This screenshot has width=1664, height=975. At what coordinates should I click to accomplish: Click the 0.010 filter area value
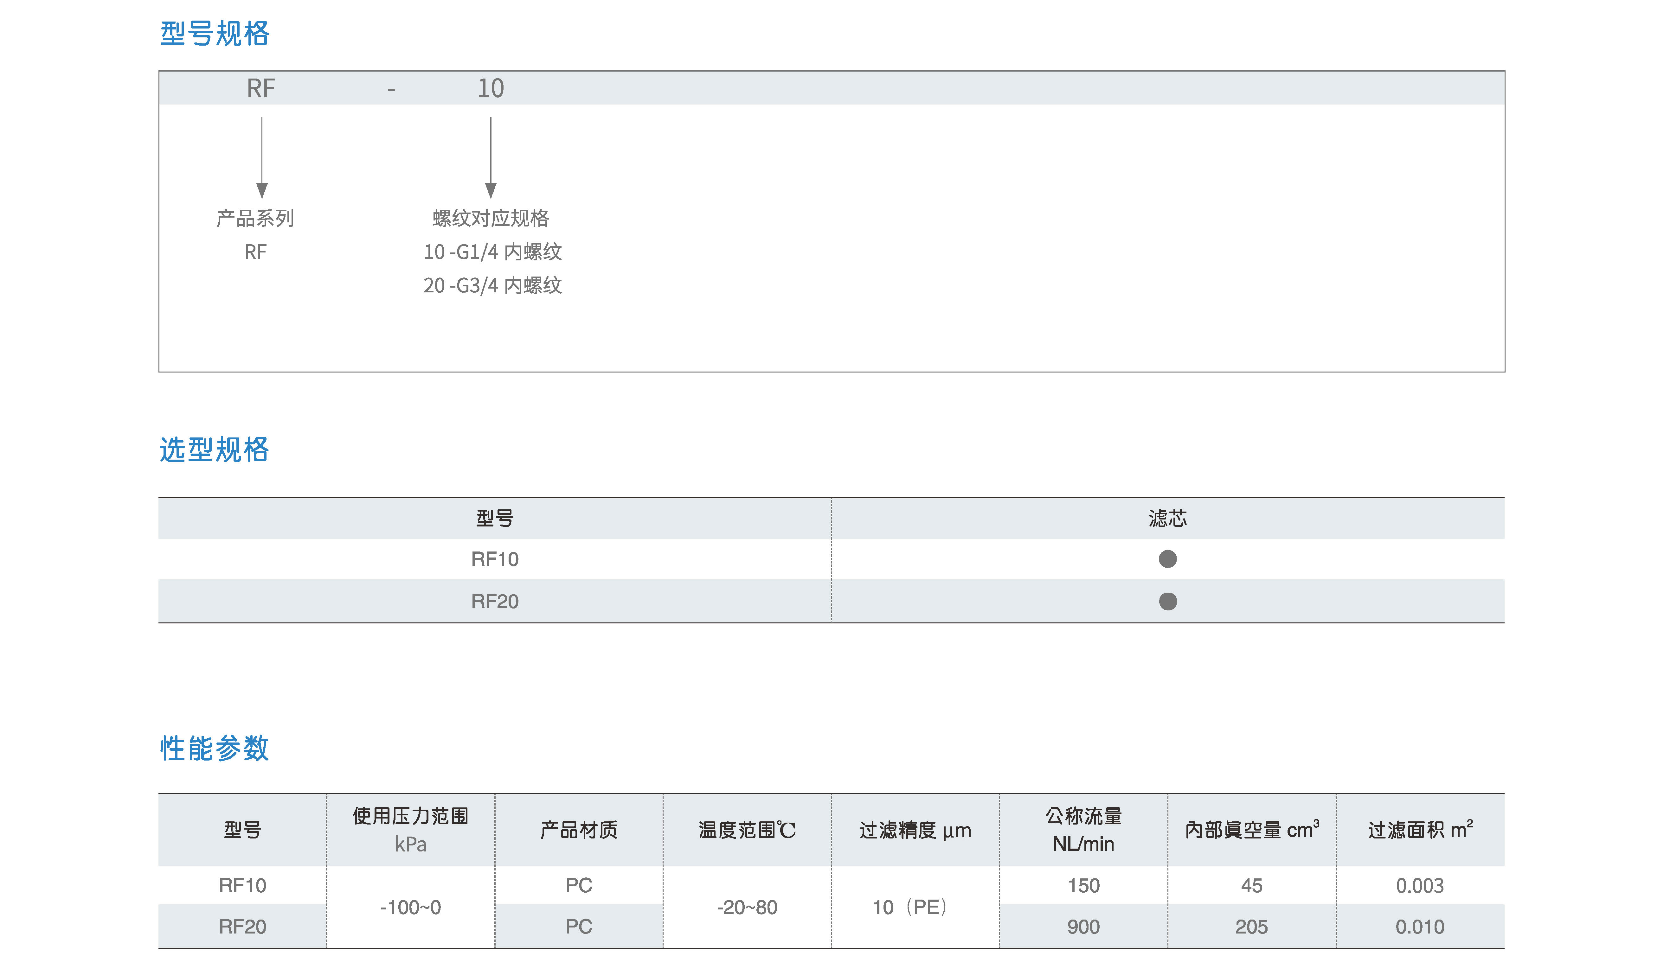click(1420, 927)
